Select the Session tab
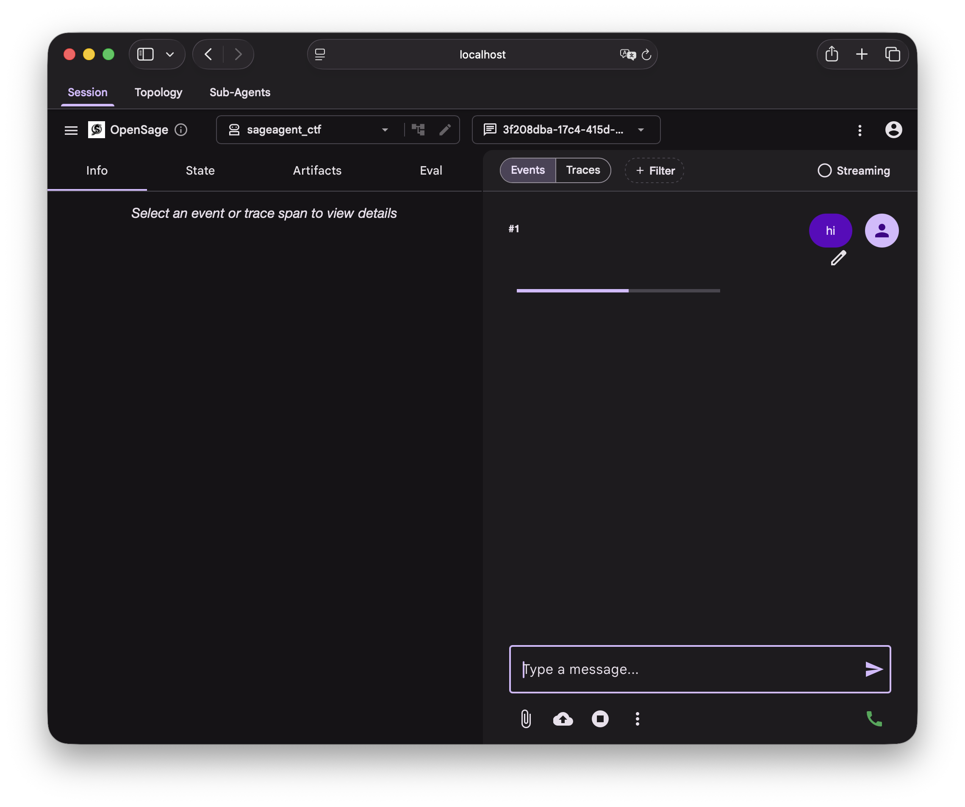The width and height of the screenshot is (965, 807). [88, 92]
